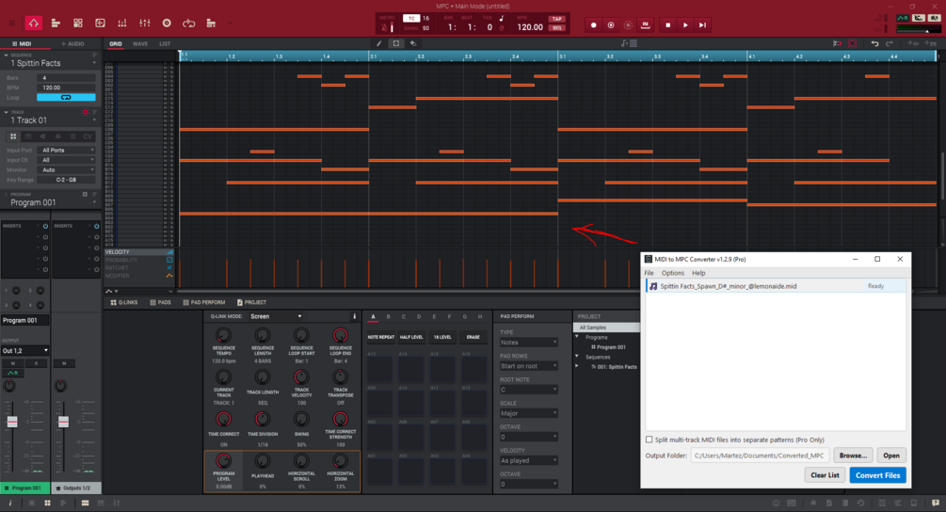The width and height of the screenshot is (946, 512).
Task: Mute Program 001 channel with M button
Action: 12,363
